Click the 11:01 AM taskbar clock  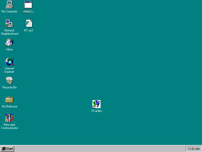click(x=193, y=149)
